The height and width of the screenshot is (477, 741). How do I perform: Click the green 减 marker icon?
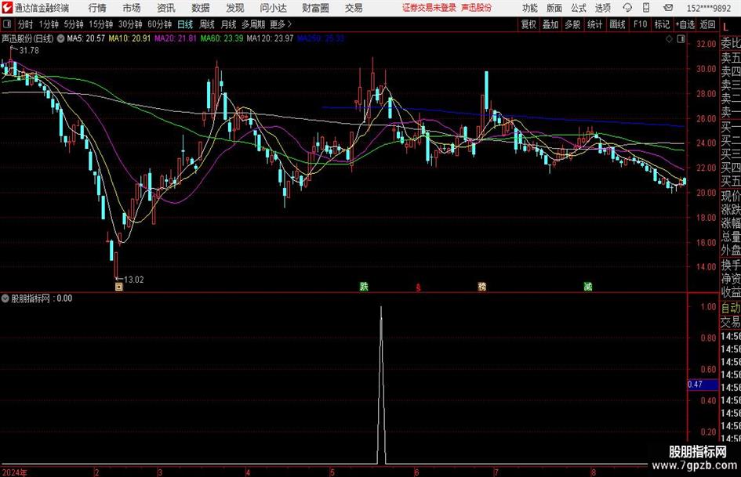coord(588,287)
